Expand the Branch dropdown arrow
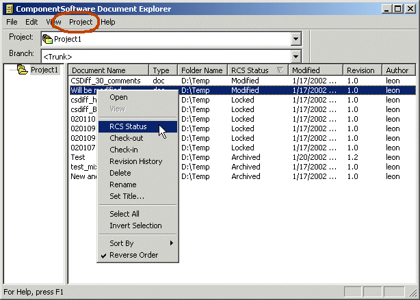Image resolution: width=420 pixels, height=300 pixels. [x=296, y=57]
